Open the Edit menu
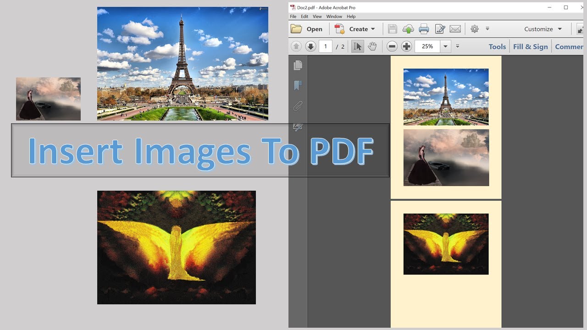 tap(305, 16)
